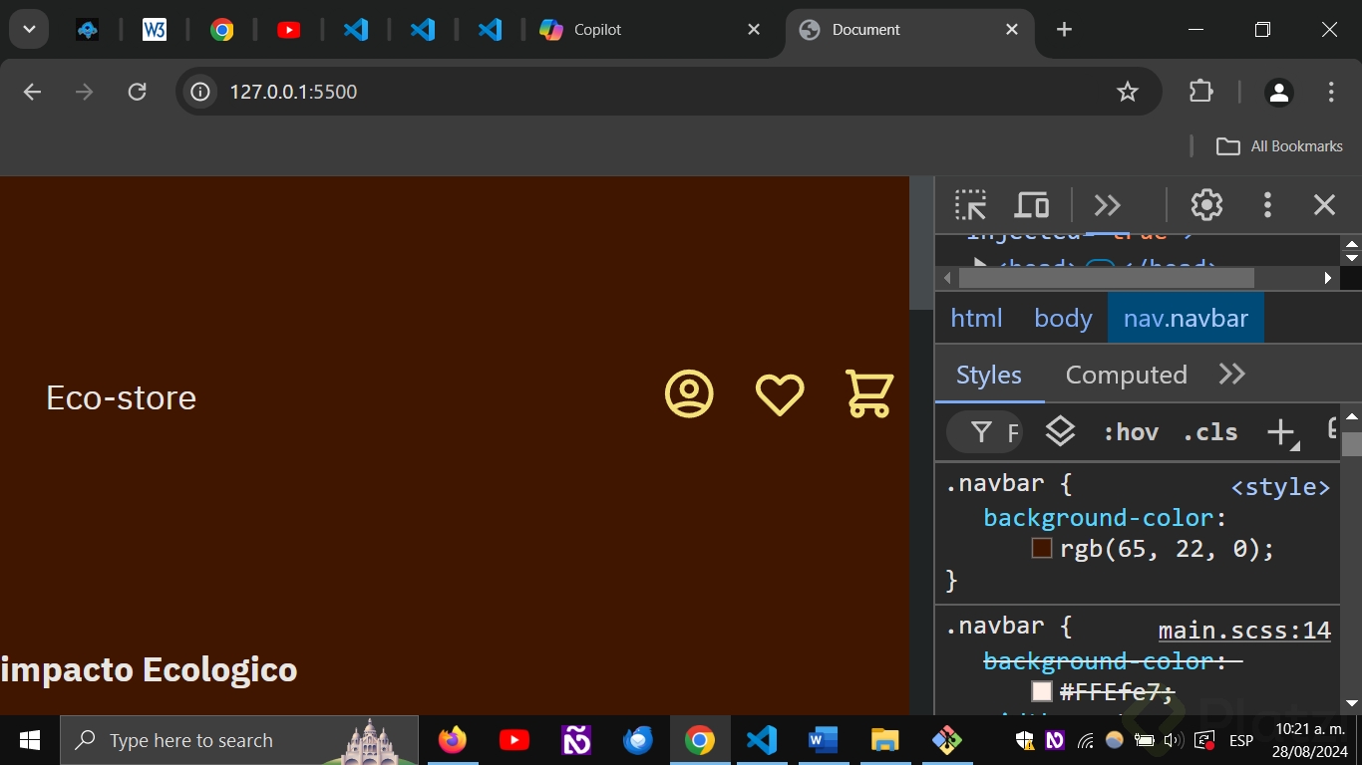
Task: Open Visual Studio Code from the taskbar
Action: [x=762, y=740]
